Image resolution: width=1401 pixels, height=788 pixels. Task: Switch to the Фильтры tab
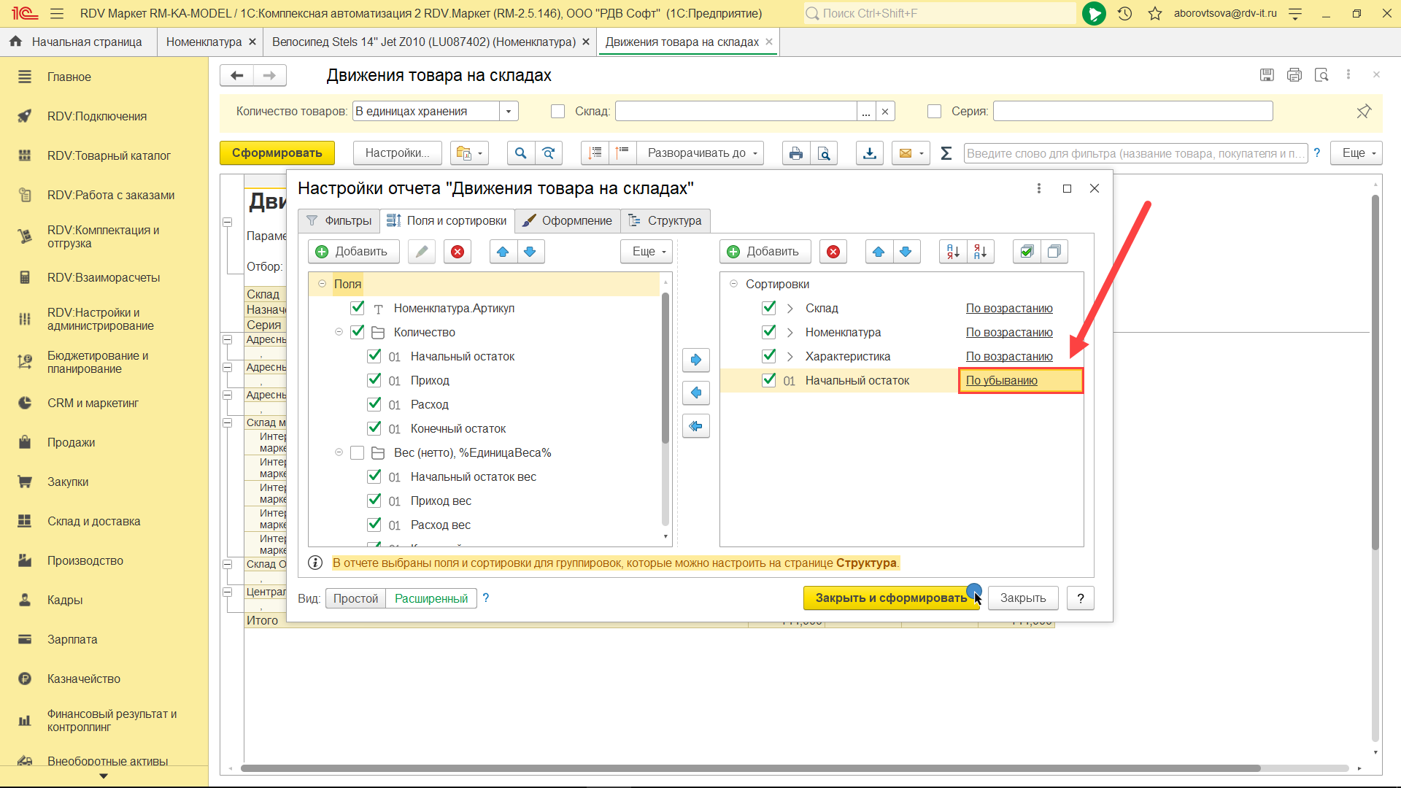click(x=339, y=220)
